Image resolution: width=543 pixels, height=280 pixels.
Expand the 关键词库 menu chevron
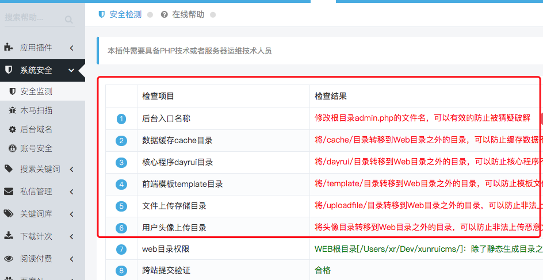[x=72, y=214]
